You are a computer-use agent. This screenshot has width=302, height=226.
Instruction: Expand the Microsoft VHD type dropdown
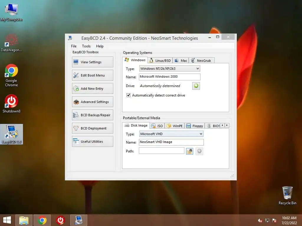pyautogui.click(x=171, y=134)
